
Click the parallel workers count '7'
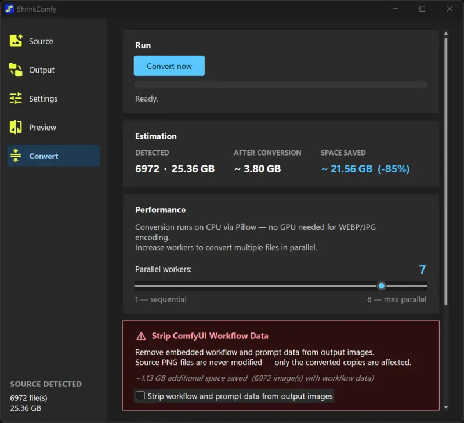point(423,269)
